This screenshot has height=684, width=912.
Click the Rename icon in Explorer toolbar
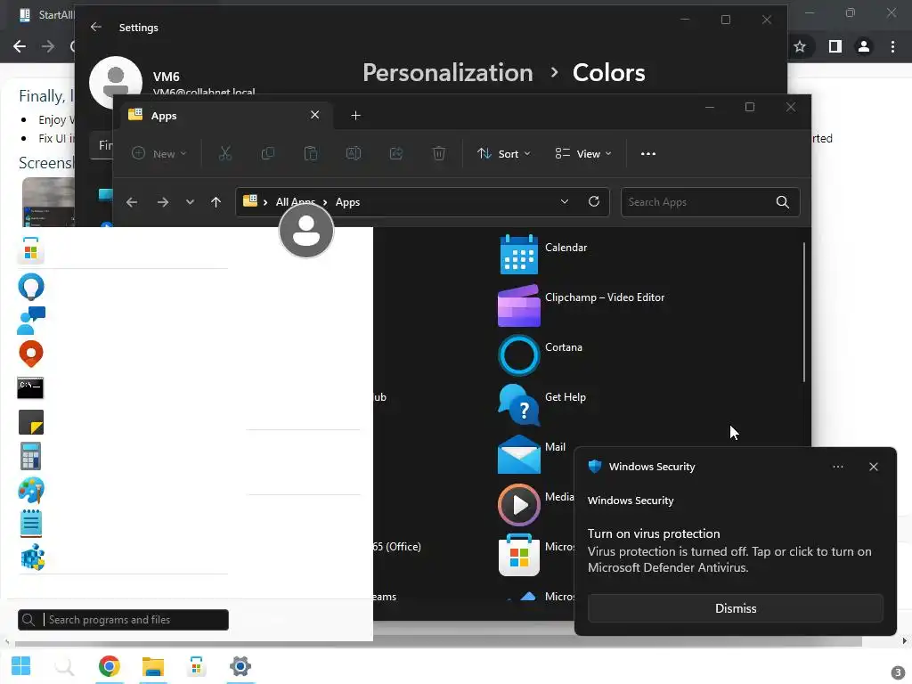(353, 153)
